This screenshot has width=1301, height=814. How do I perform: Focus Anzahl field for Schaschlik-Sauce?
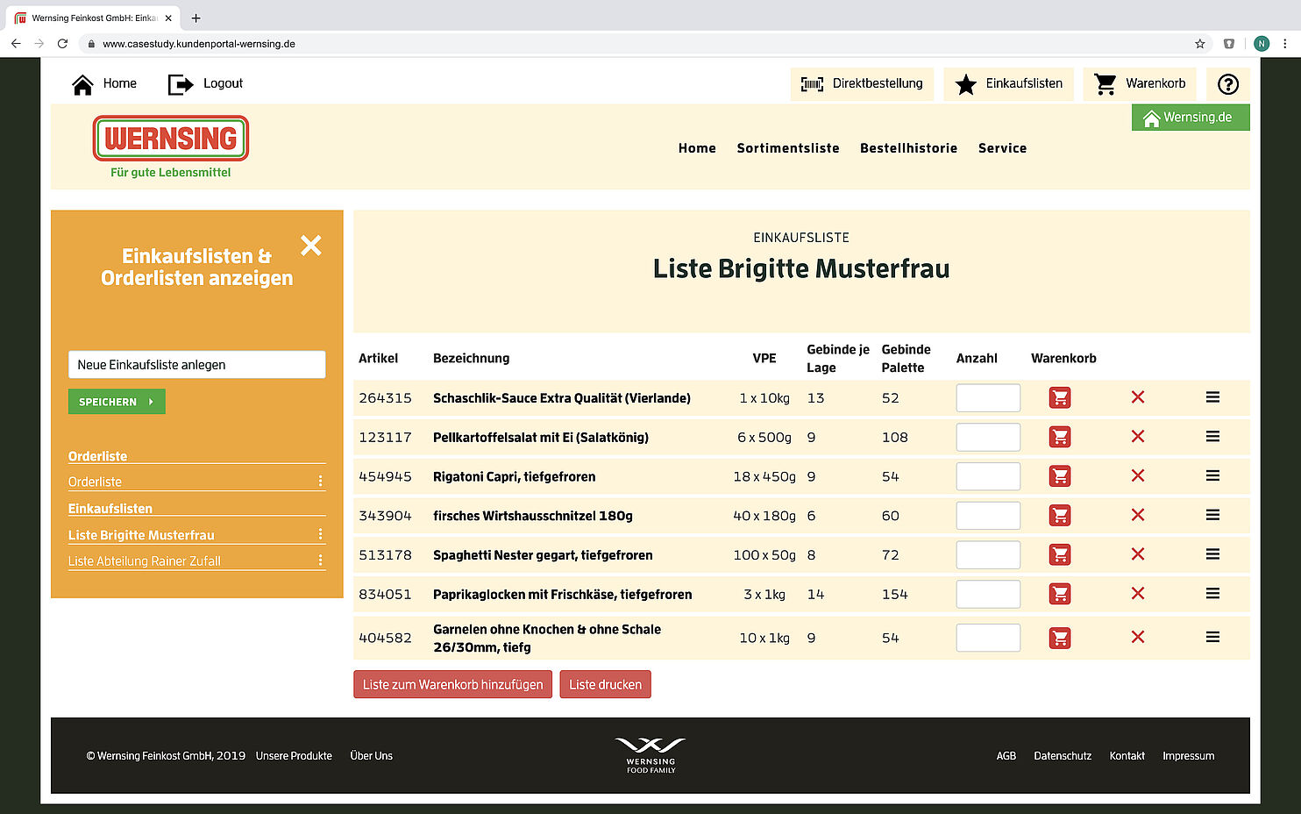[988, 398]
